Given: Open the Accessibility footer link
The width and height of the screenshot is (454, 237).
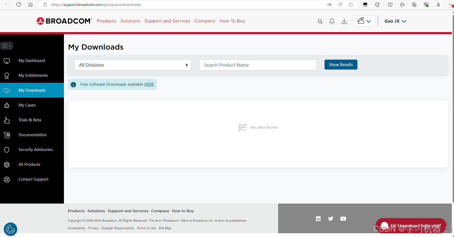Looking at the screenshot, I should (76, 228).
